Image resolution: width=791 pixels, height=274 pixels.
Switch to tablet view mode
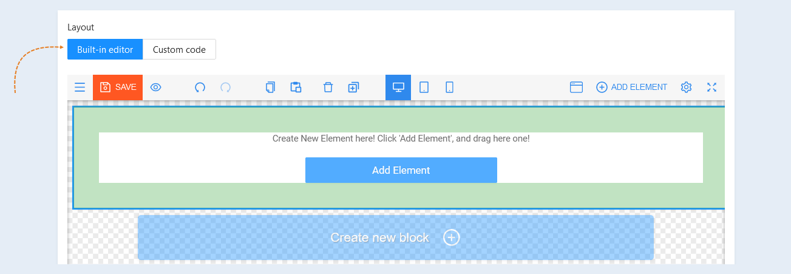coord(424,87)
